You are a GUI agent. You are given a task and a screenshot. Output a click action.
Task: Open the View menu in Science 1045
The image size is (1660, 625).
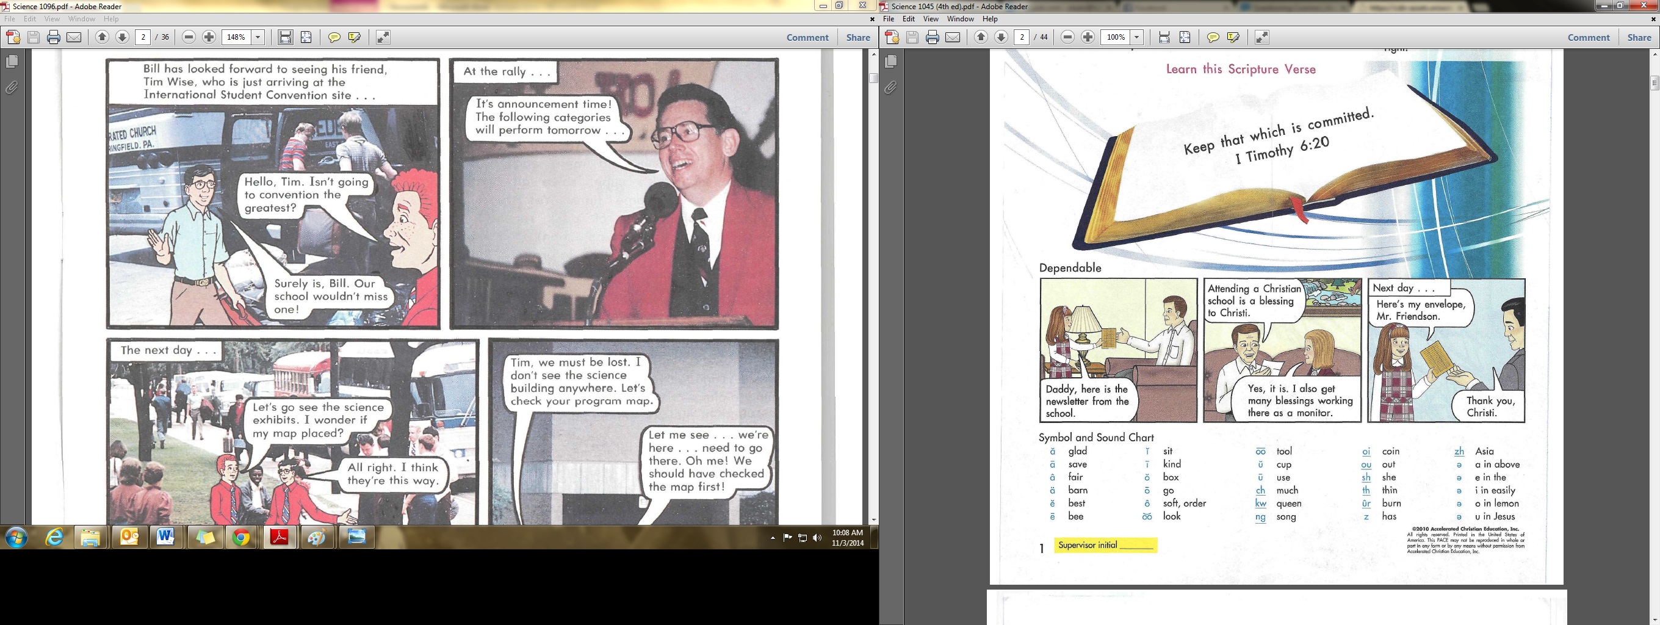[x=931, y=19]
